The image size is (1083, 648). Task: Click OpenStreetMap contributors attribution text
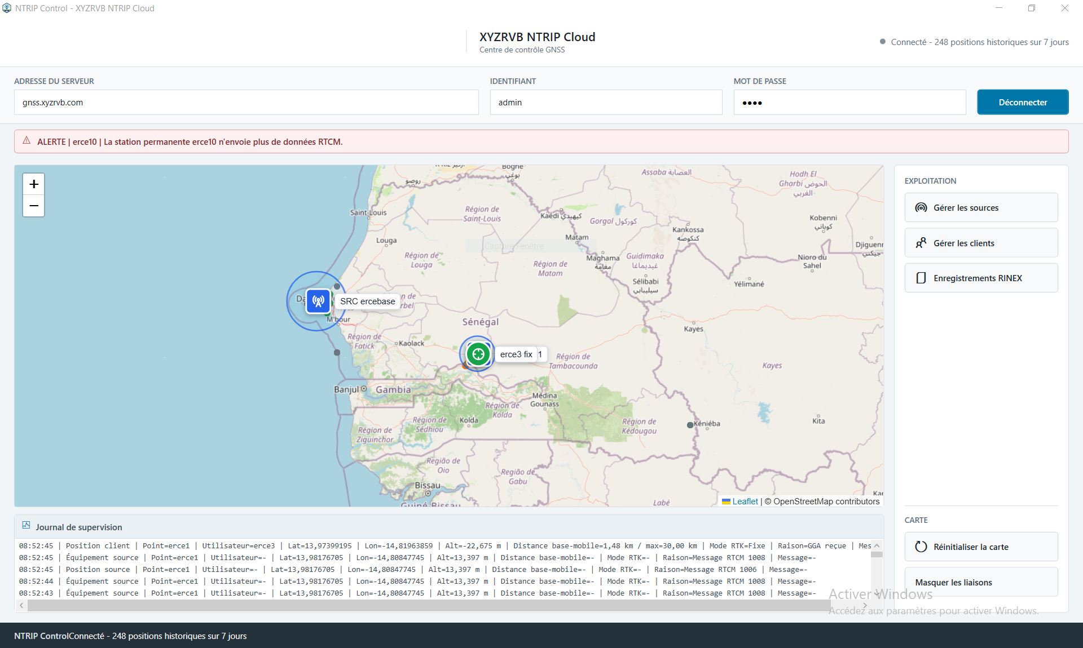pos(826,501)
